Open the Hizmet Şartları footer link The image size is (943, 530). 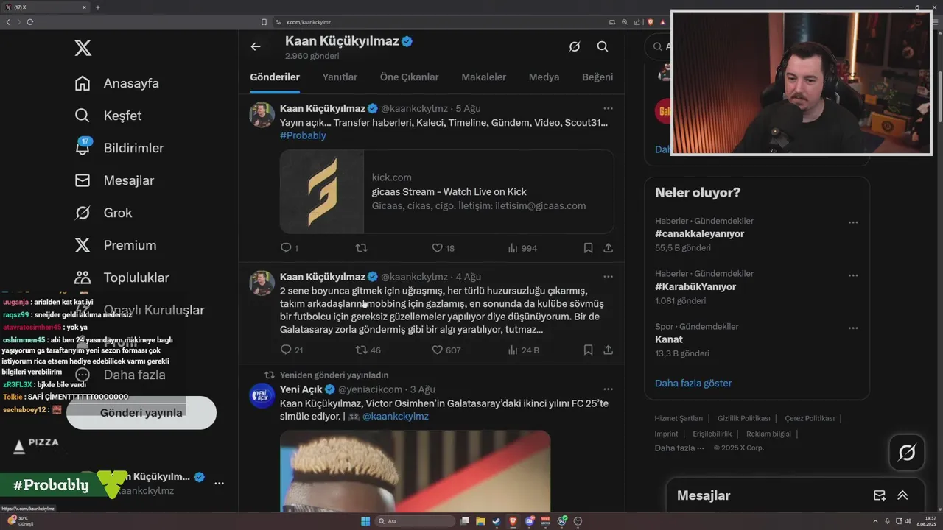click(x=679, y=418)
